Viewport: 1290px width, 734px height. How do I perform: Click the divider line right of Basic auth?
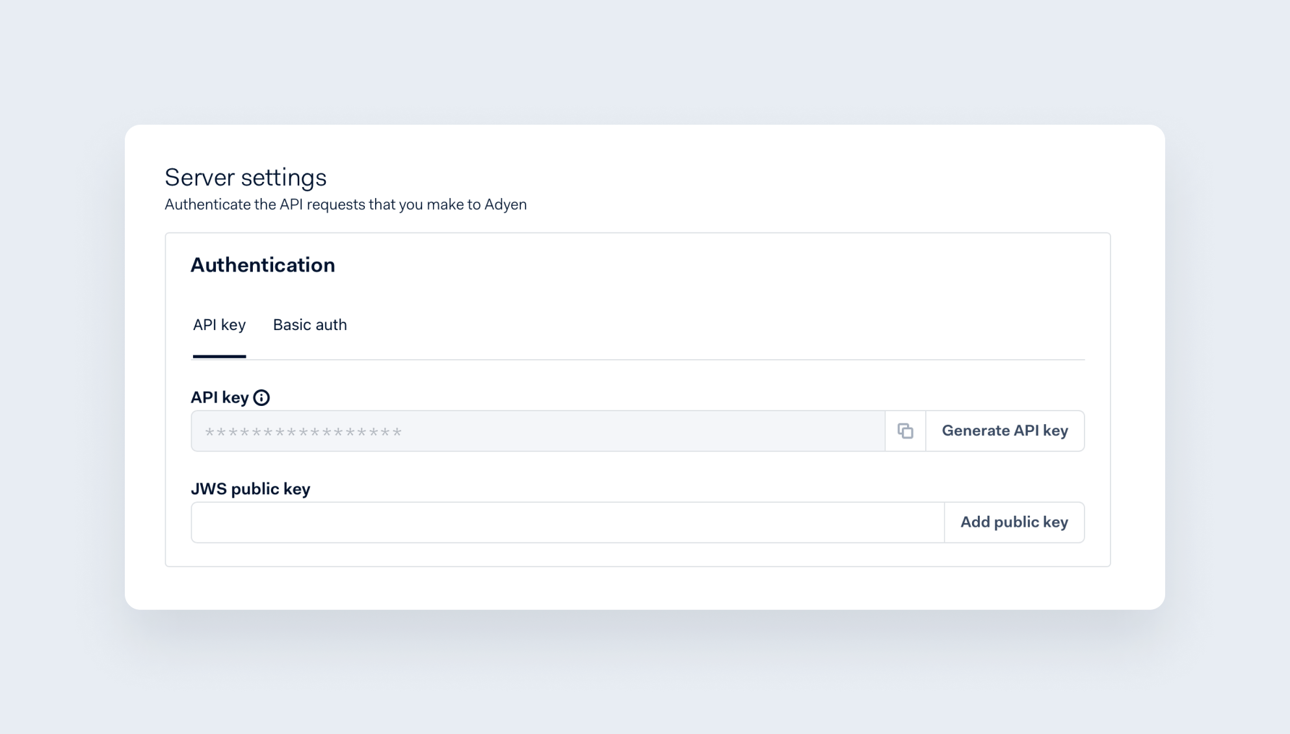pos(715,359)
